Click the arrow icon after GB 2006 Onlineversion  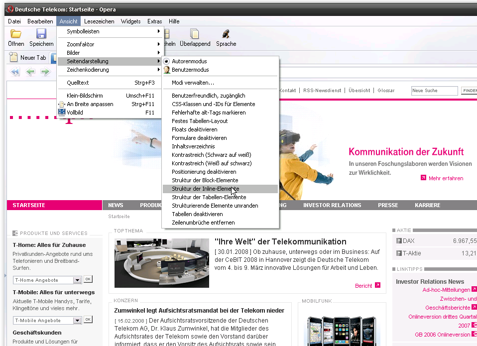click(x=474, y=334)
